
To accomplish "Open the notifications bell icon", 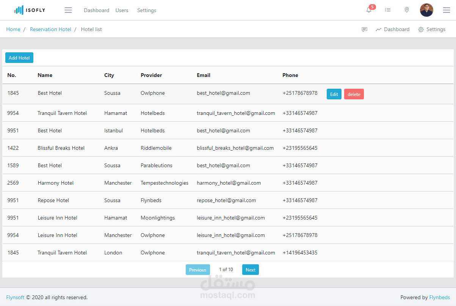I will coord(369,10).
